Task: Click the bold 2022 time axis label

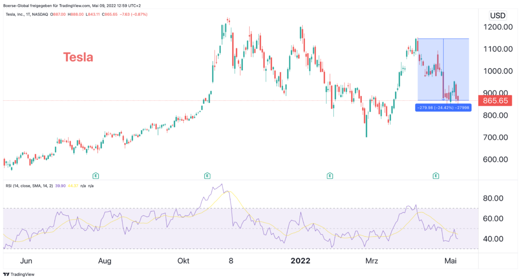Action: pos(300,261)
